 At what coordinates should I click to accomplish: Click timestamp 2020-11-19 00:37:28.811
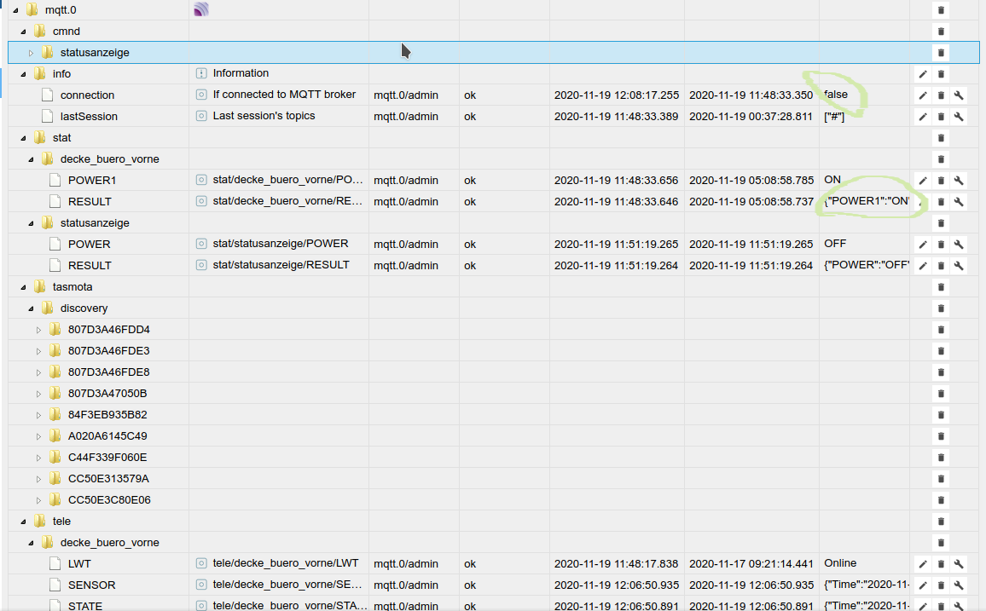point(751,117)
